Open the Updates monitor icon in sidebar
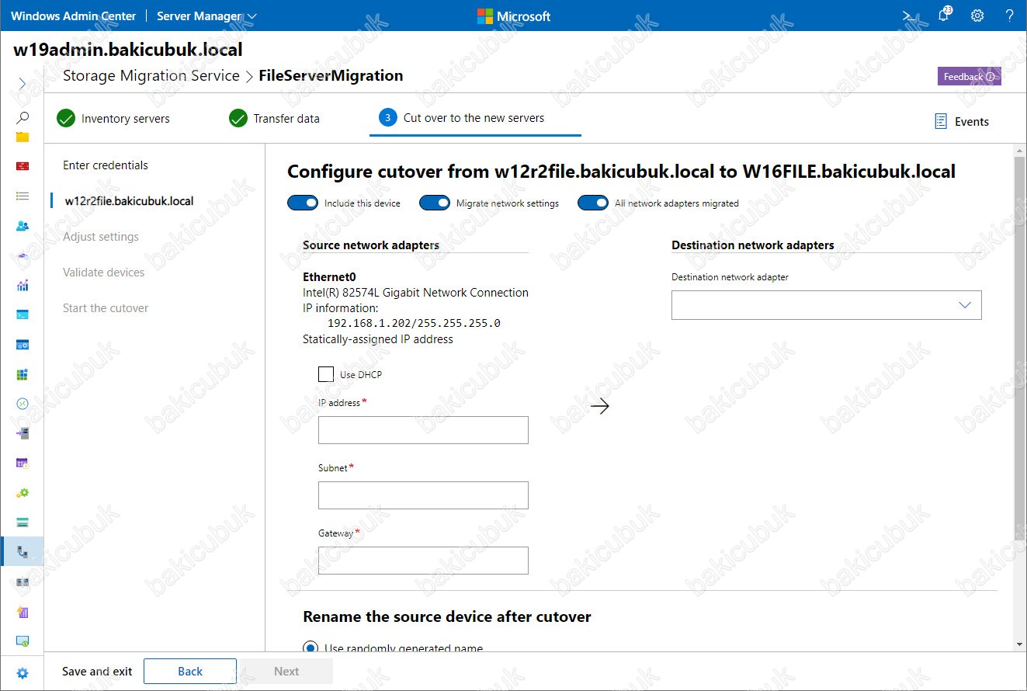 [x=23, y=641]
